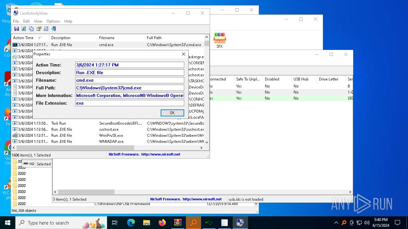
Task: Click the Action Time field in Properties
Action: coord(130,65)
